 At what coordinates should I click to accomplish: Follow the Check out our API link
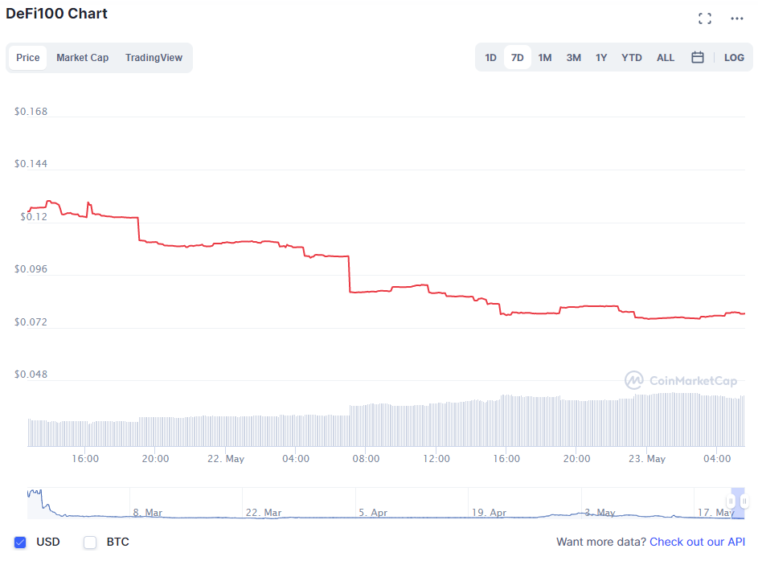[x=697, y=542]
